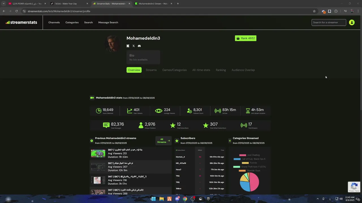
Task: Click the browser address bar URL
Action: tap(59, 11)
